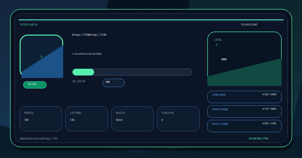Select the WATCH stat card showing 292m

coord(132,119)
